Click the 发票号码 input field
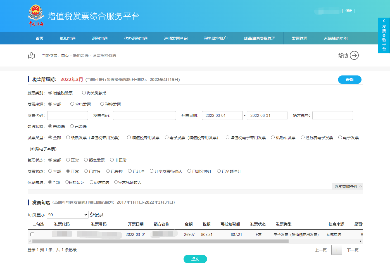The height and width of the screenshot is (268, 390). point(144,115)
